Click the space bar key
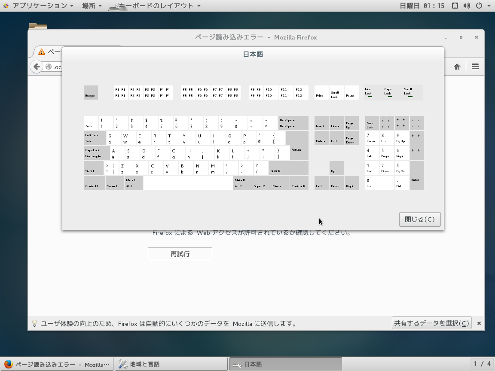 click(188, 183)
